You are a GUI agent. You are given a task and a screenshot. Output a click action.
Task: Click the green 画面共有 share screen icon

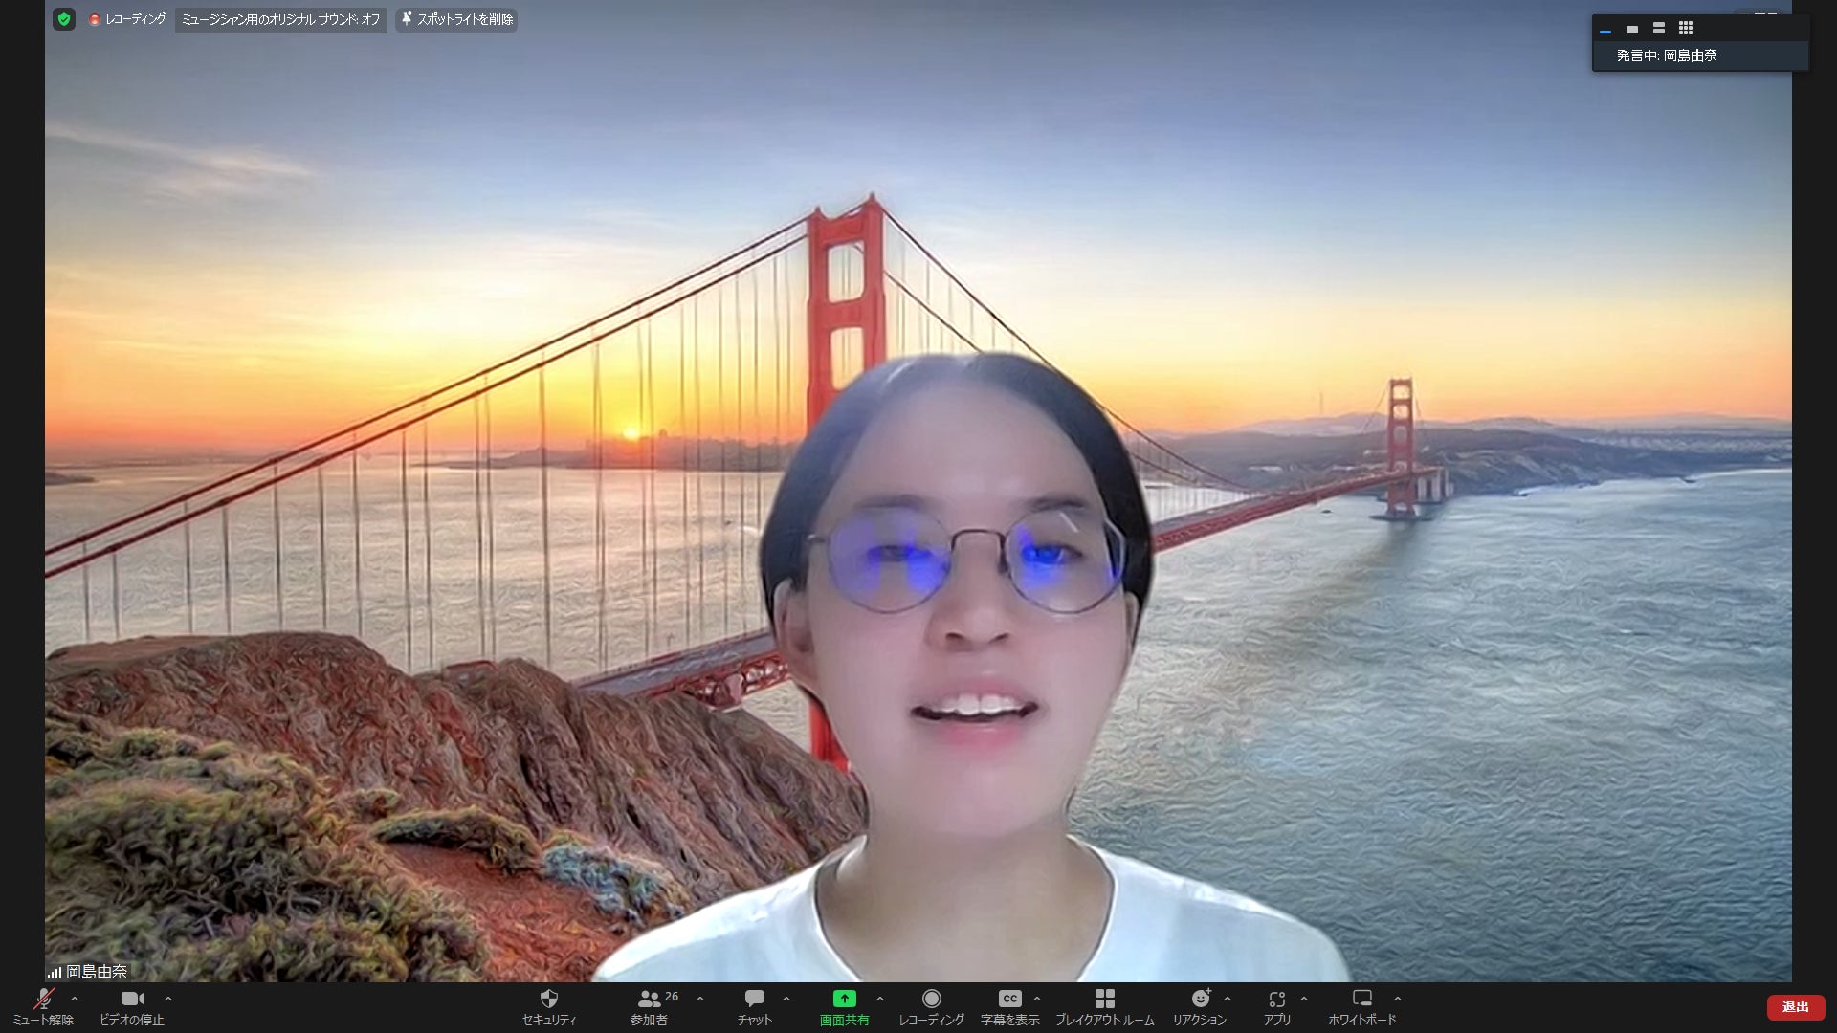point(844,1000)
